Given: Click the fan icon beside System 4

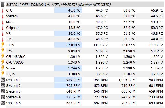Looking at the screenshot, I should (3, 97).
